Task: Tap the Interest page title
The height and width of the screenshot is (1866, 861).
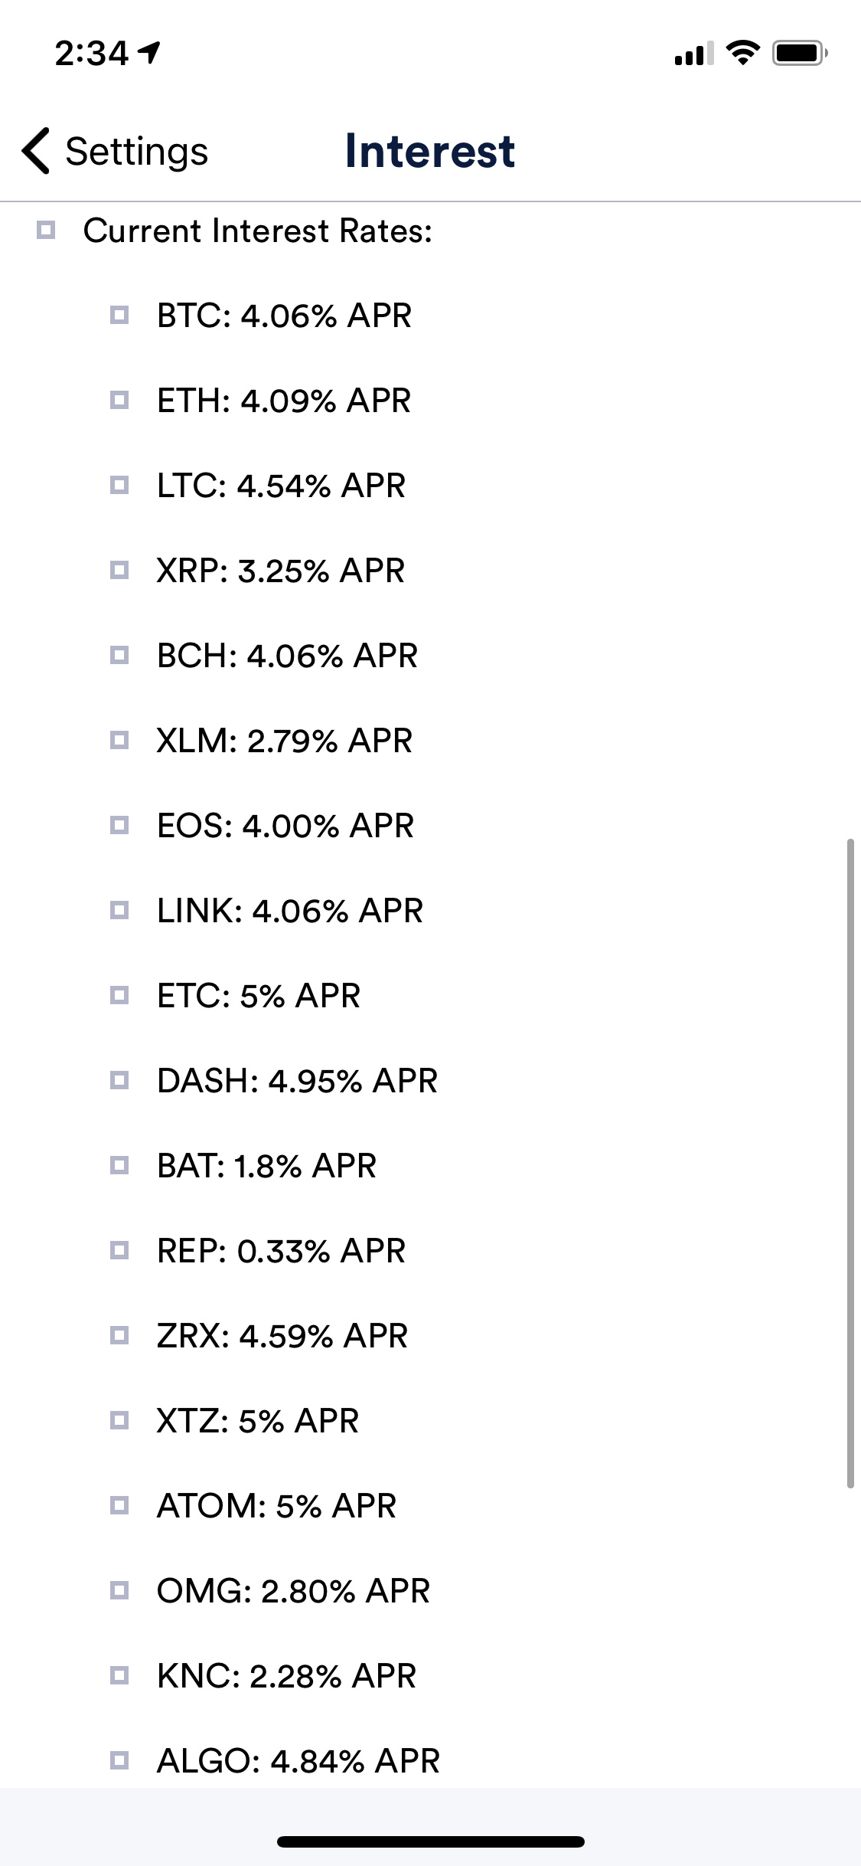Action: (x=429, y=151)
